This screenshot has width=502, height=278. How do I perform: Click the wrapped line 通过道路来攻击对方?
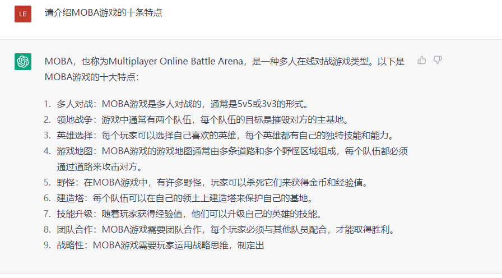click(100, 167)
